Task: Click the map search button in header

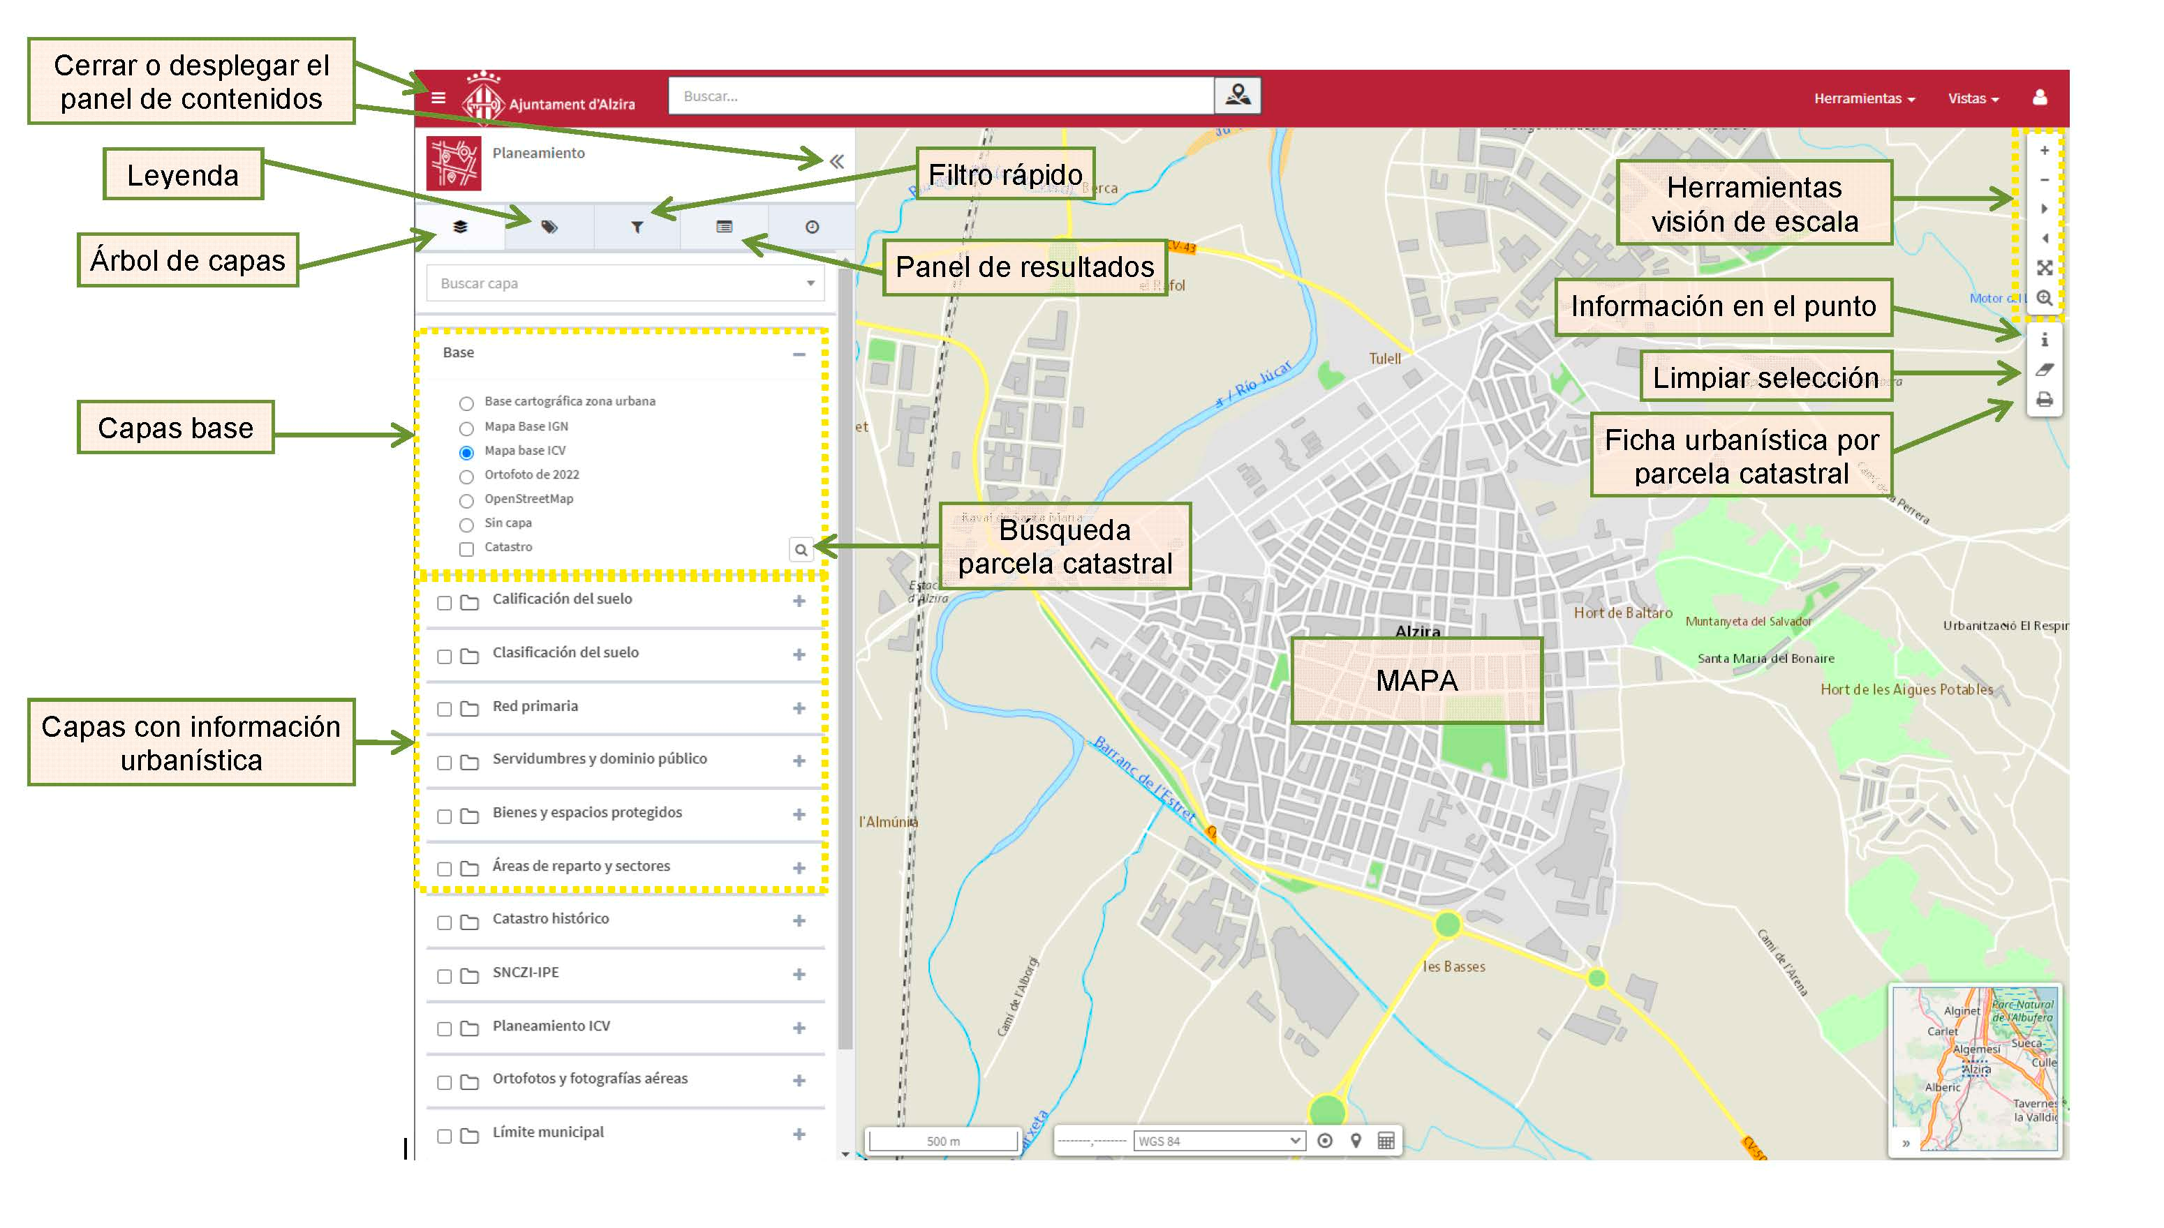Action: (1237, 96)
